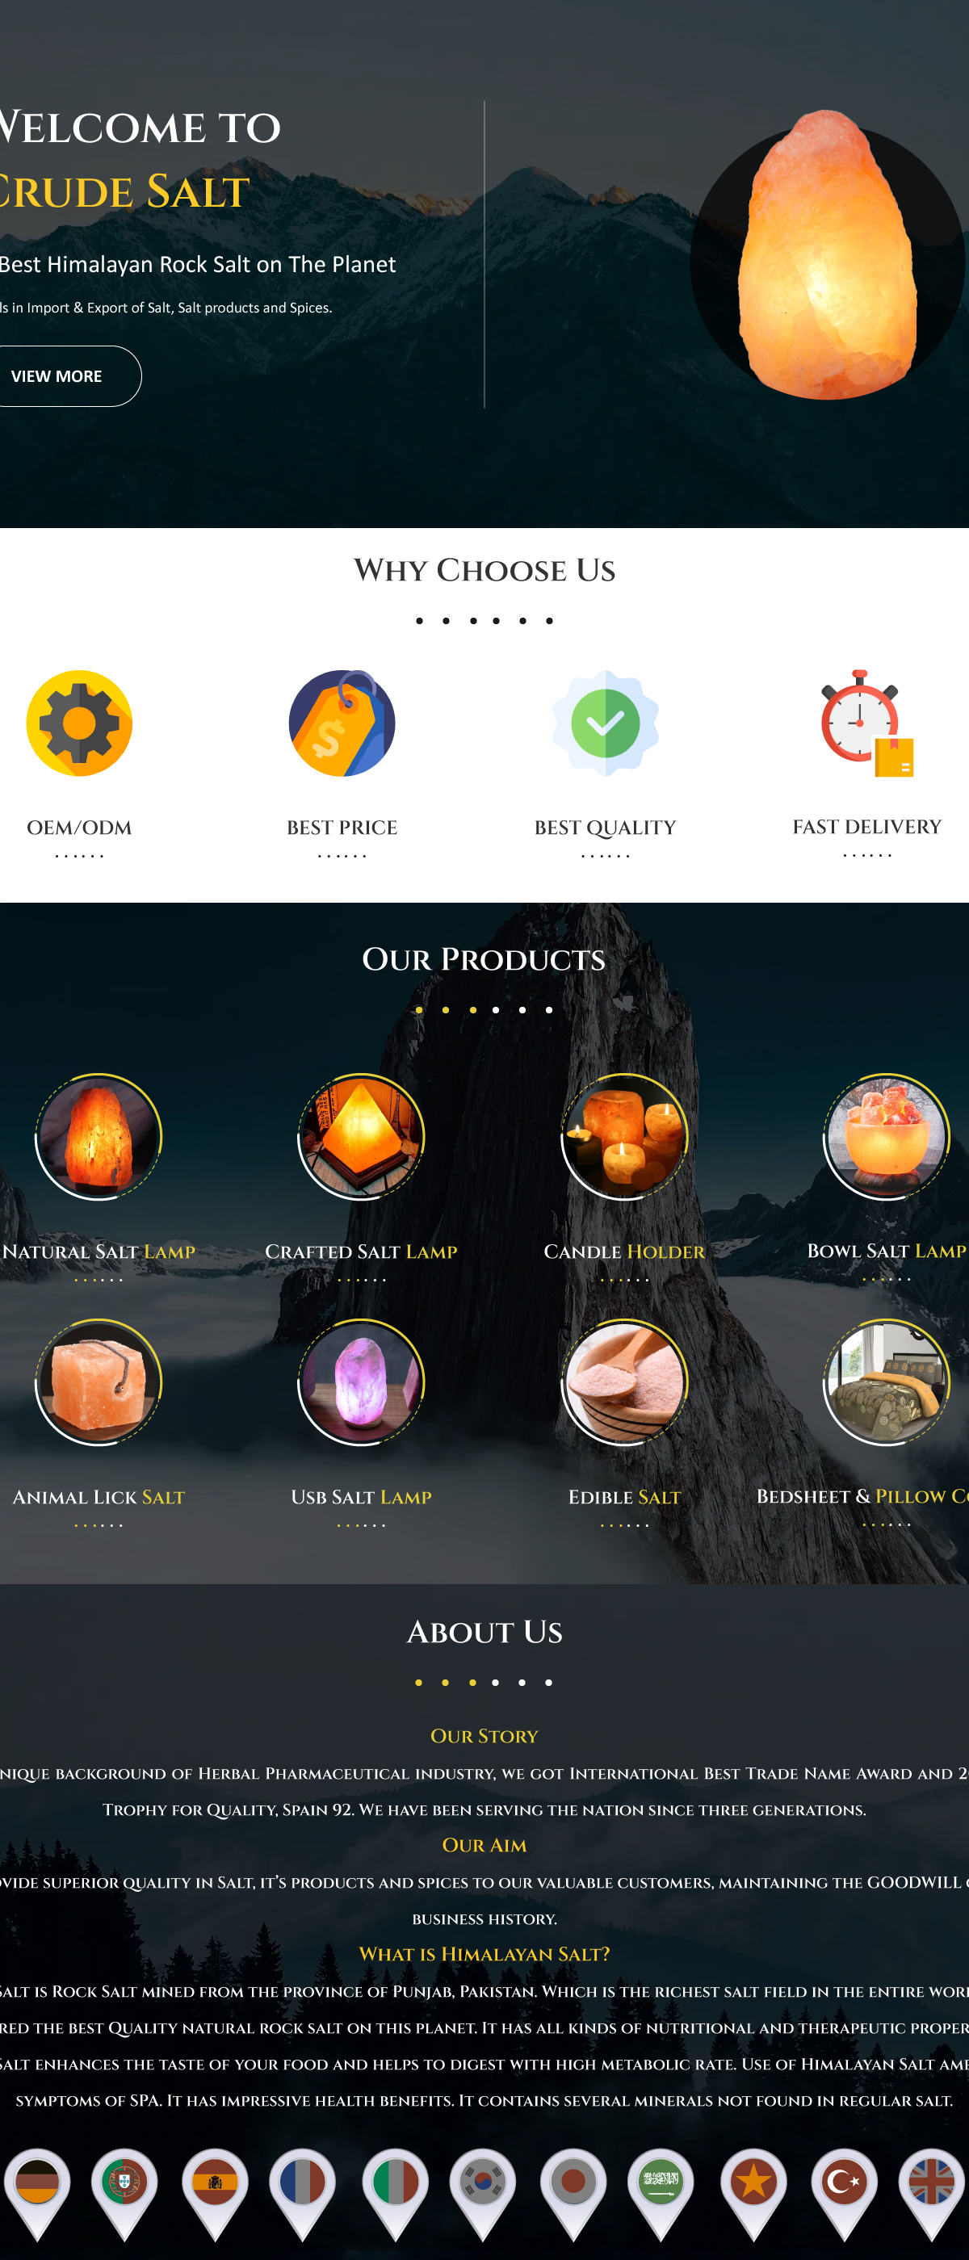Click the VIEW MORE button
Screen dimensions: 969x2260
coord(60,376)
